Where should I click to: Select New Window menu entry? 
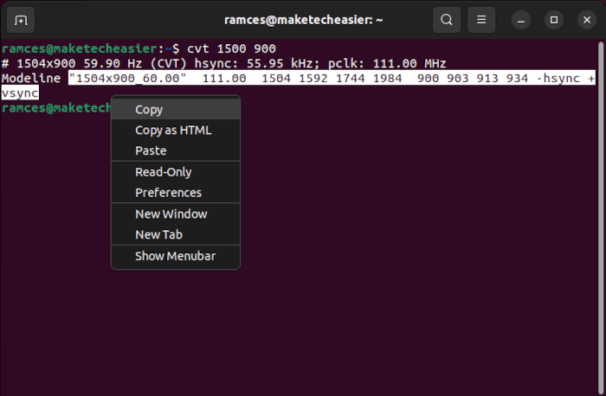click(x=176, y=214)
